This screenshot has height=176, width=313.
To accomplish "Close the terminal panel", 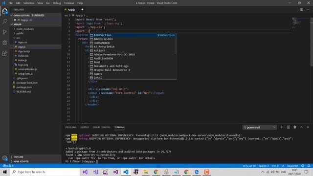I will [x=308, y=127].
